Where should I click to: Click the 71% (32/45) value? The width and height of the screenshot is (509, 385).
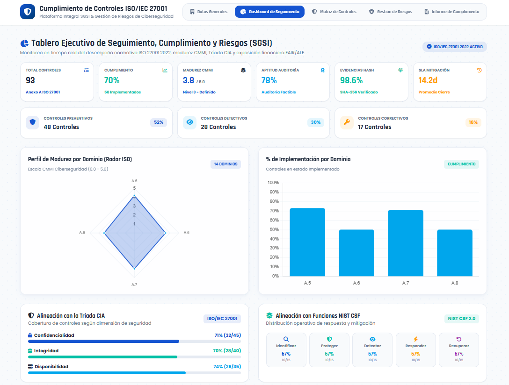pos(227,335)
